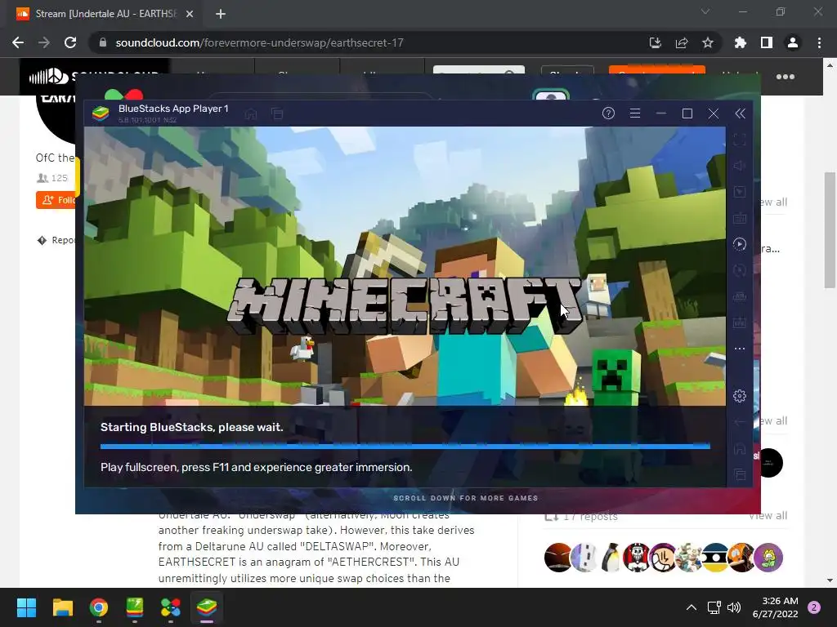Open the BlueStacks hamburger menu
This screenshot has width=837, height=627.
[634, 113]
